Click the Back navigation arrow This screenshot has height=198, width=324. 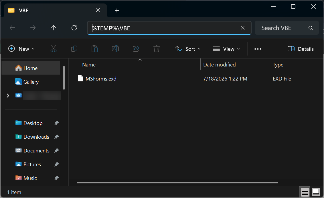12,28
